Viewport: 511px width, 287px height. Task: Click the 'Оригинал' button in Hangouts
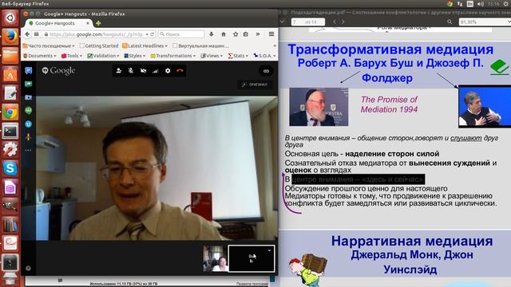(255, 85)
